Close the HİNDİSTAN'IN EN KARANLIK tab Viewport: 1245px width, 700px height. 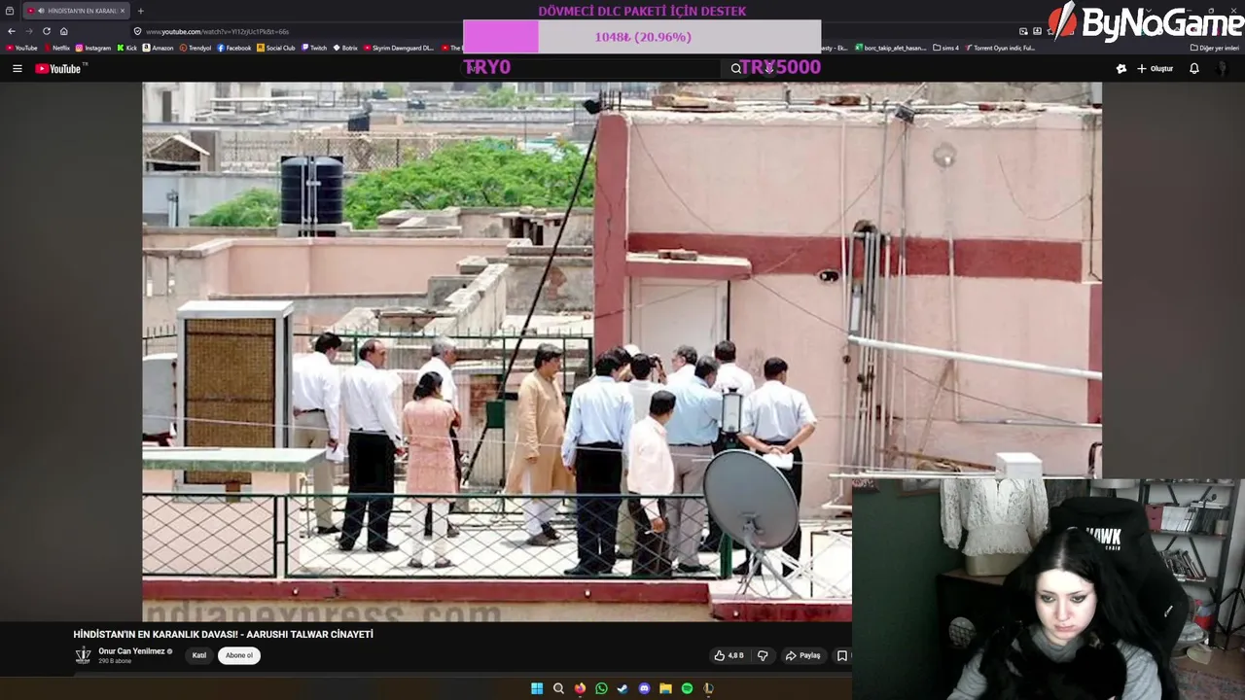tap(123, 11)
